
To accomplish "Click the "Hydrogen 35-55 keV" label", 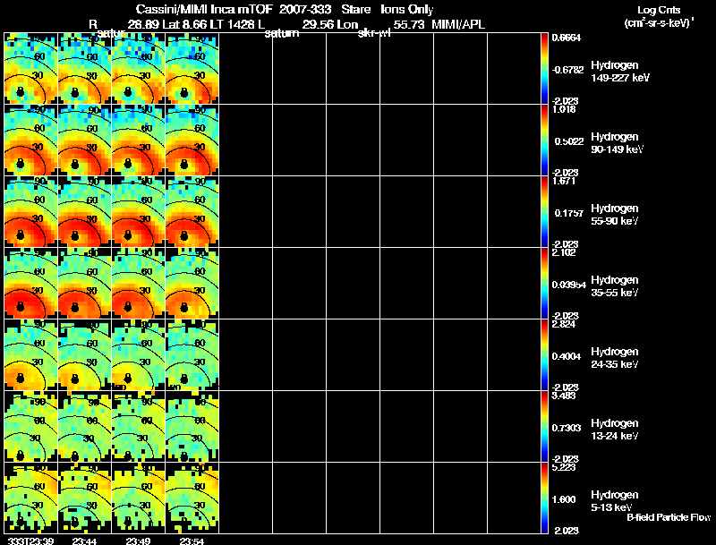I will tap(615, 286).
